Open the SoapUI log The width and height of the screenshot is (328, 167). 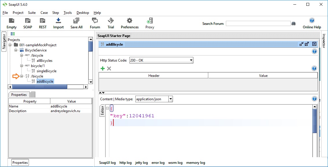pyautogui.click(x=107, y=163)
